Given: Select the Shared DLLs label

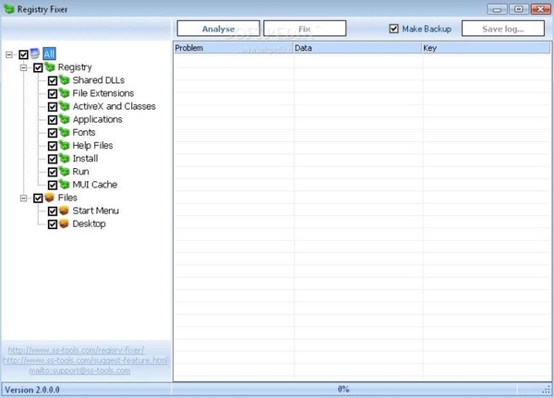Looking at the screenshot, I should point(99,80).
